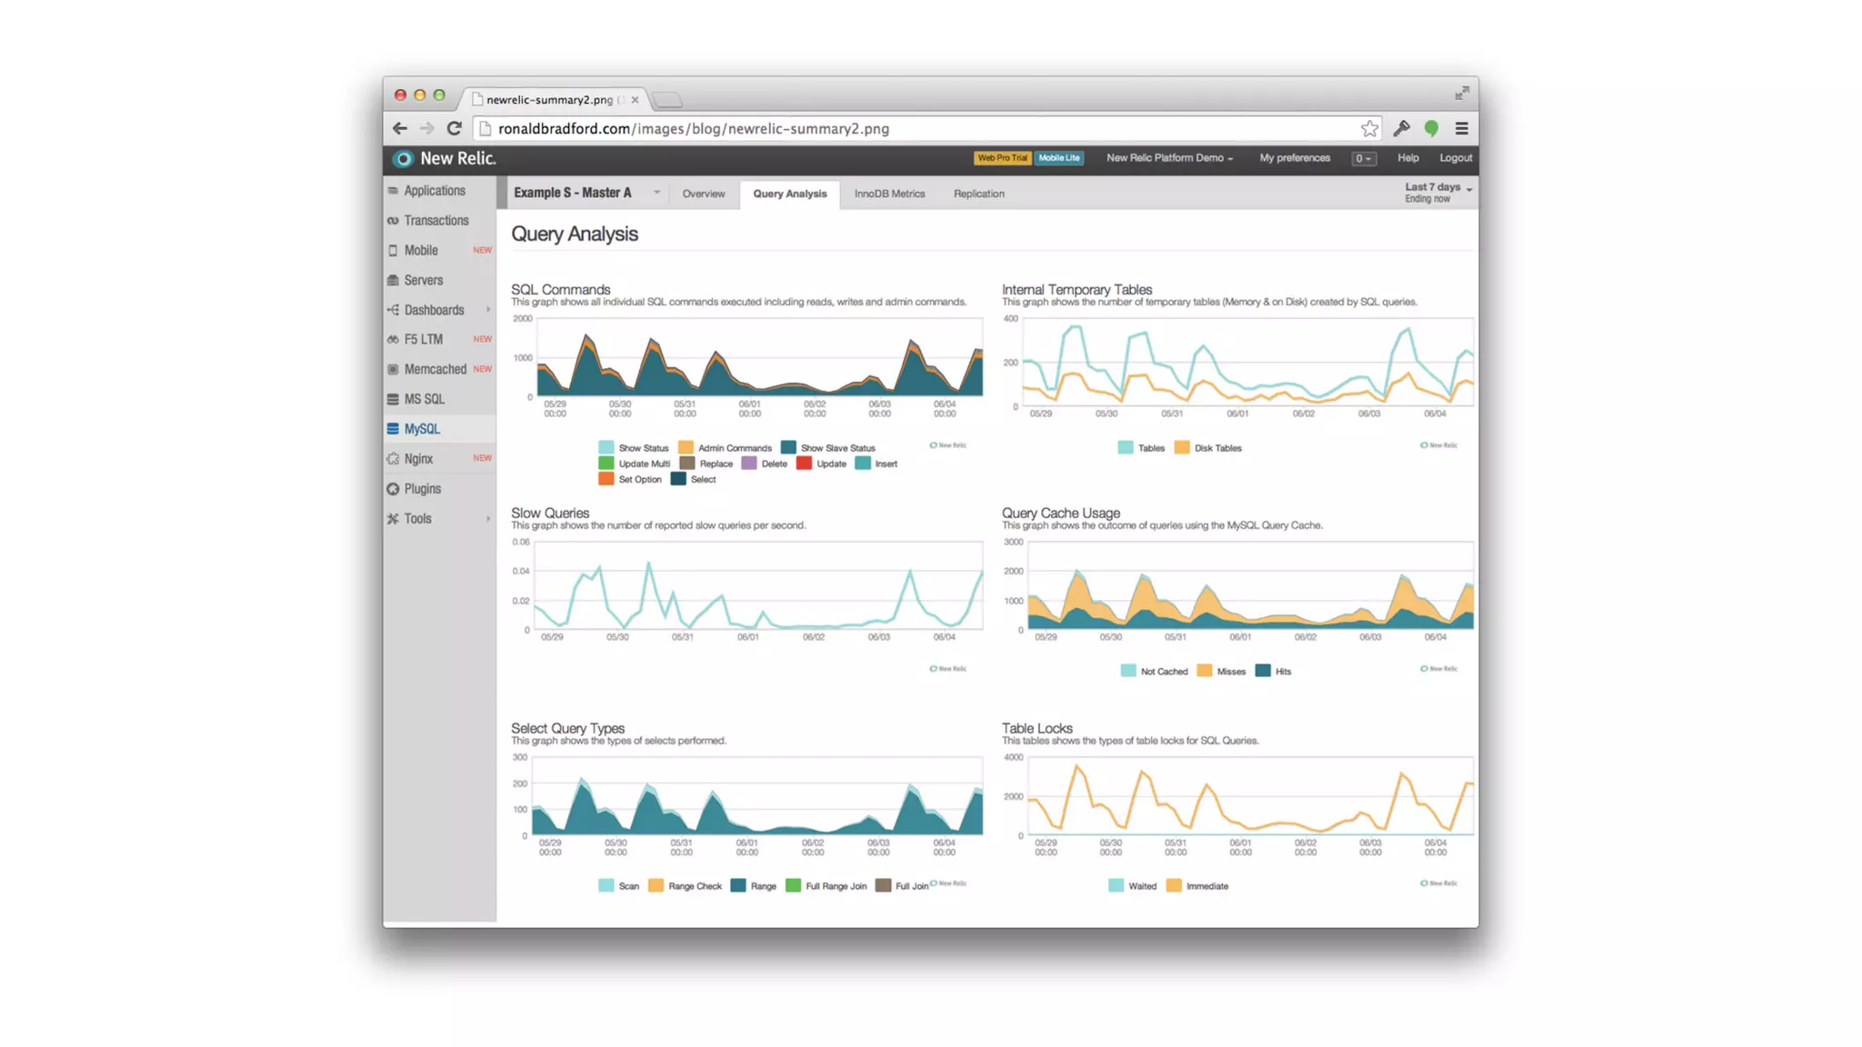This screenshot has width=1862, height=1047.
Task: Toggle the Select series legend swatch
Action: pos(678,479)
